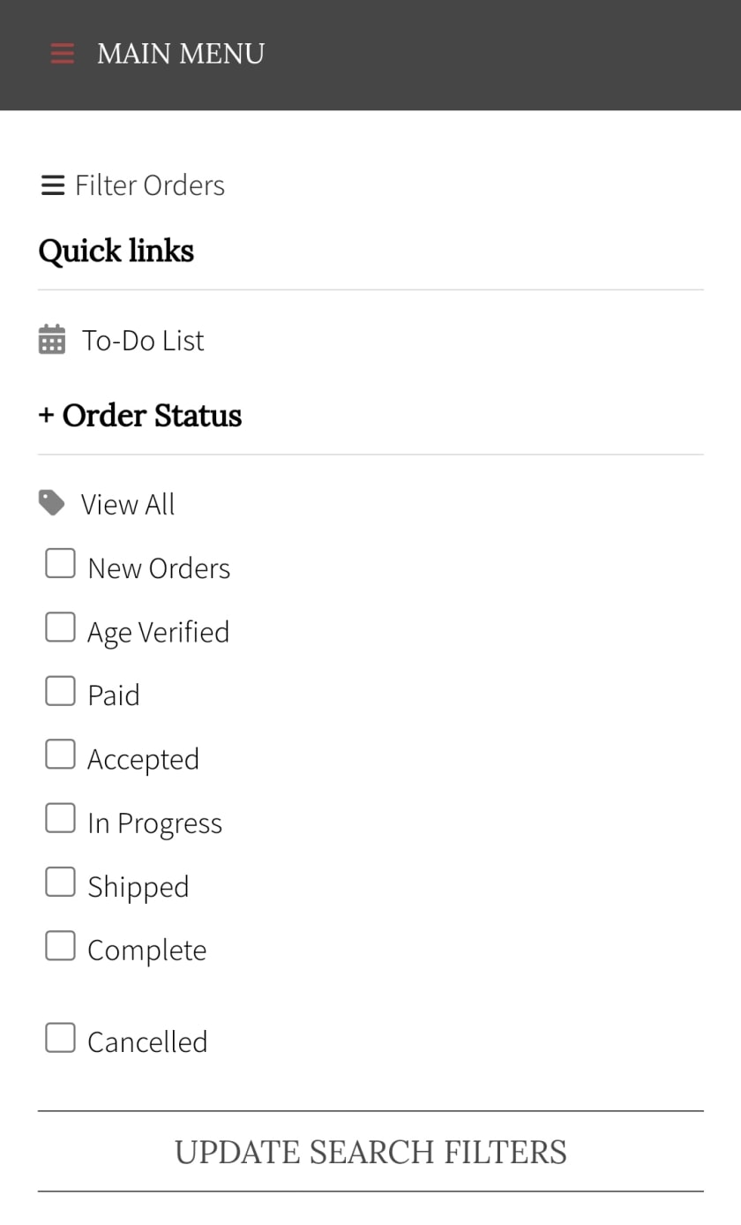Click the Filter Orders hamburger icon

53,185
